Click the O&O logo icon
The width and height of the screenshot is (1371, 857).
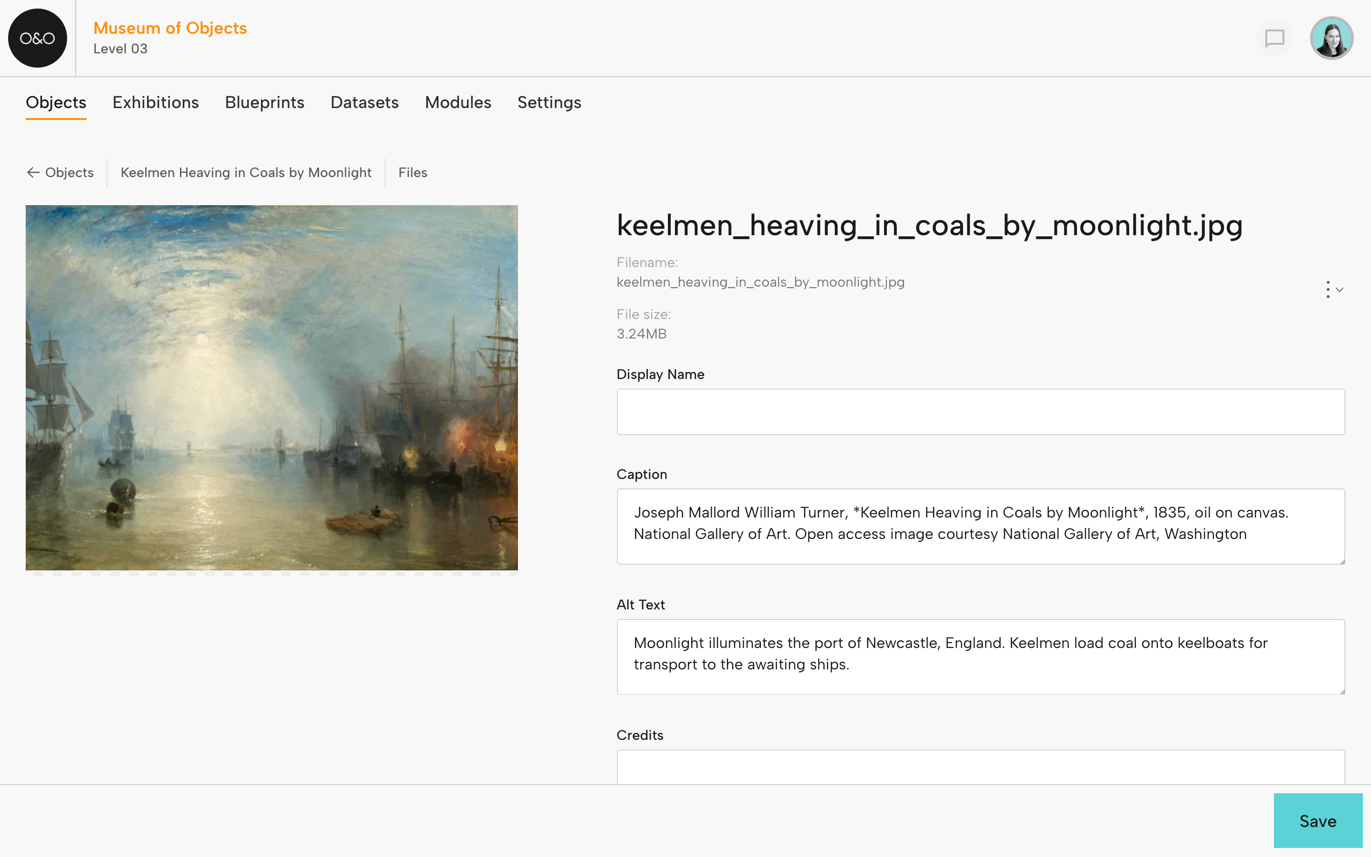[38, 38]
